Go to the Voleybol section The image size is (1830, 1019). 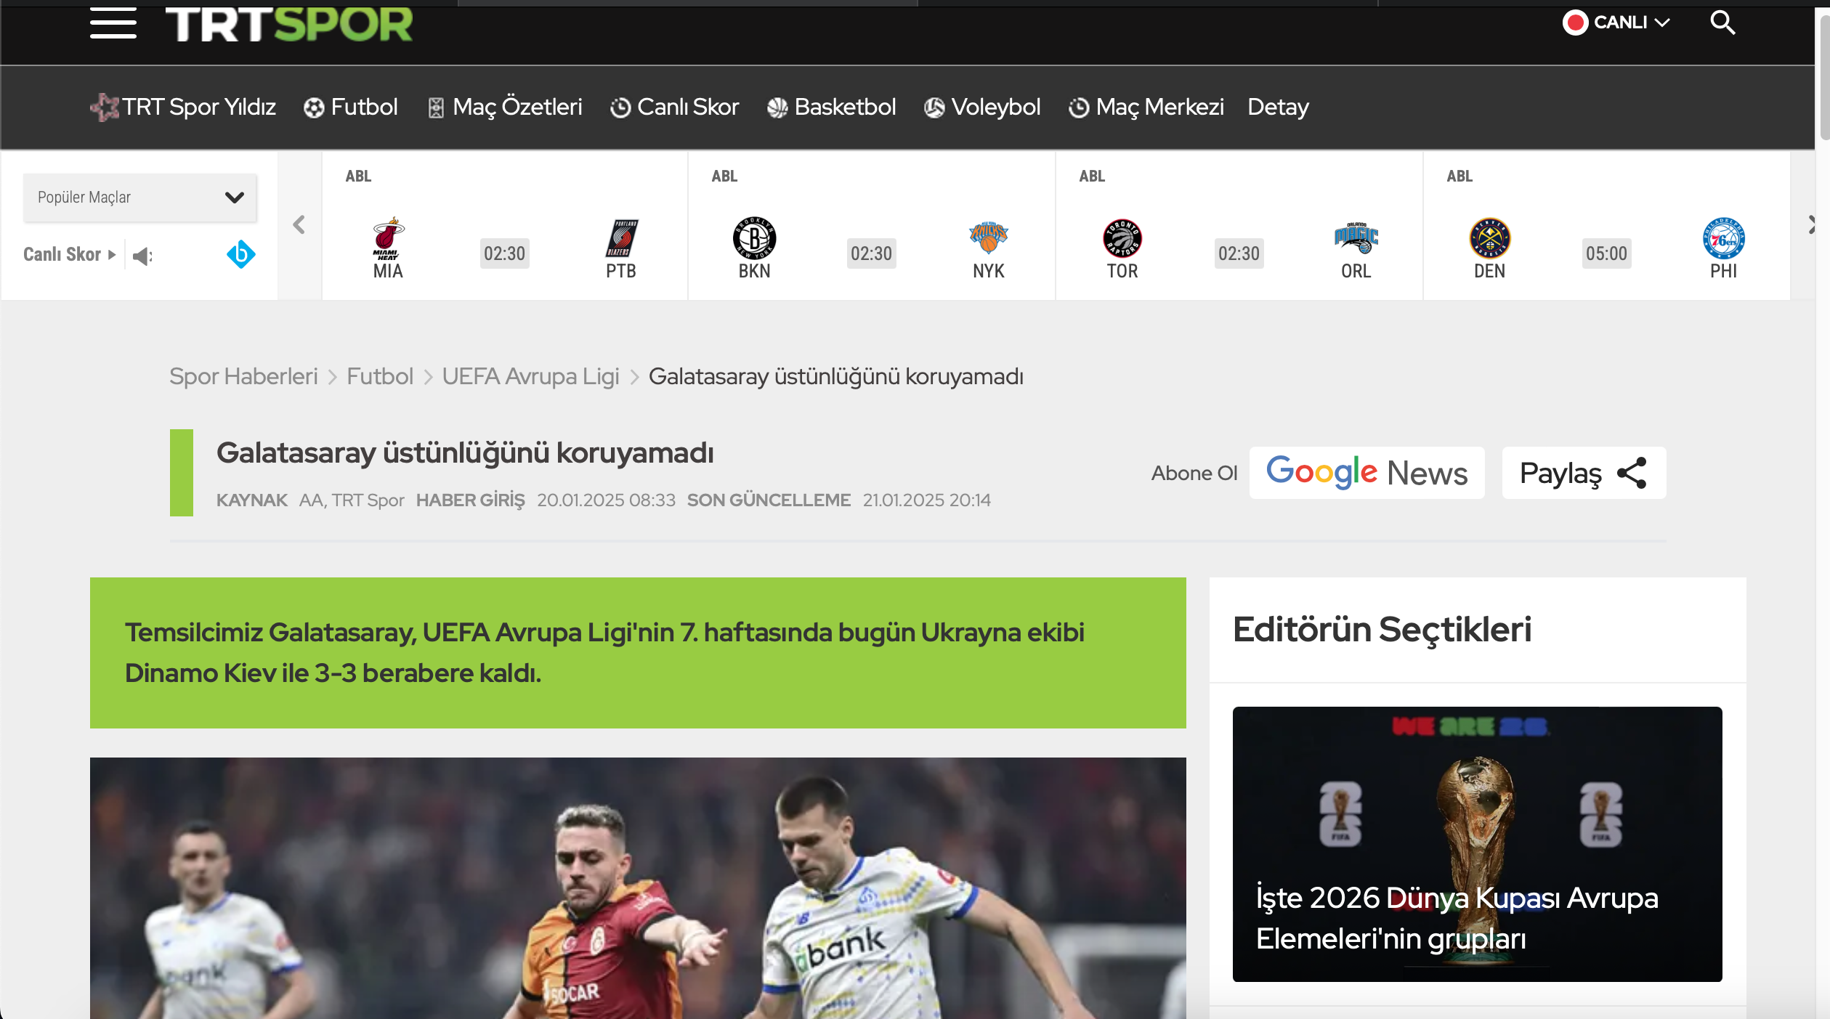(982, 107)
